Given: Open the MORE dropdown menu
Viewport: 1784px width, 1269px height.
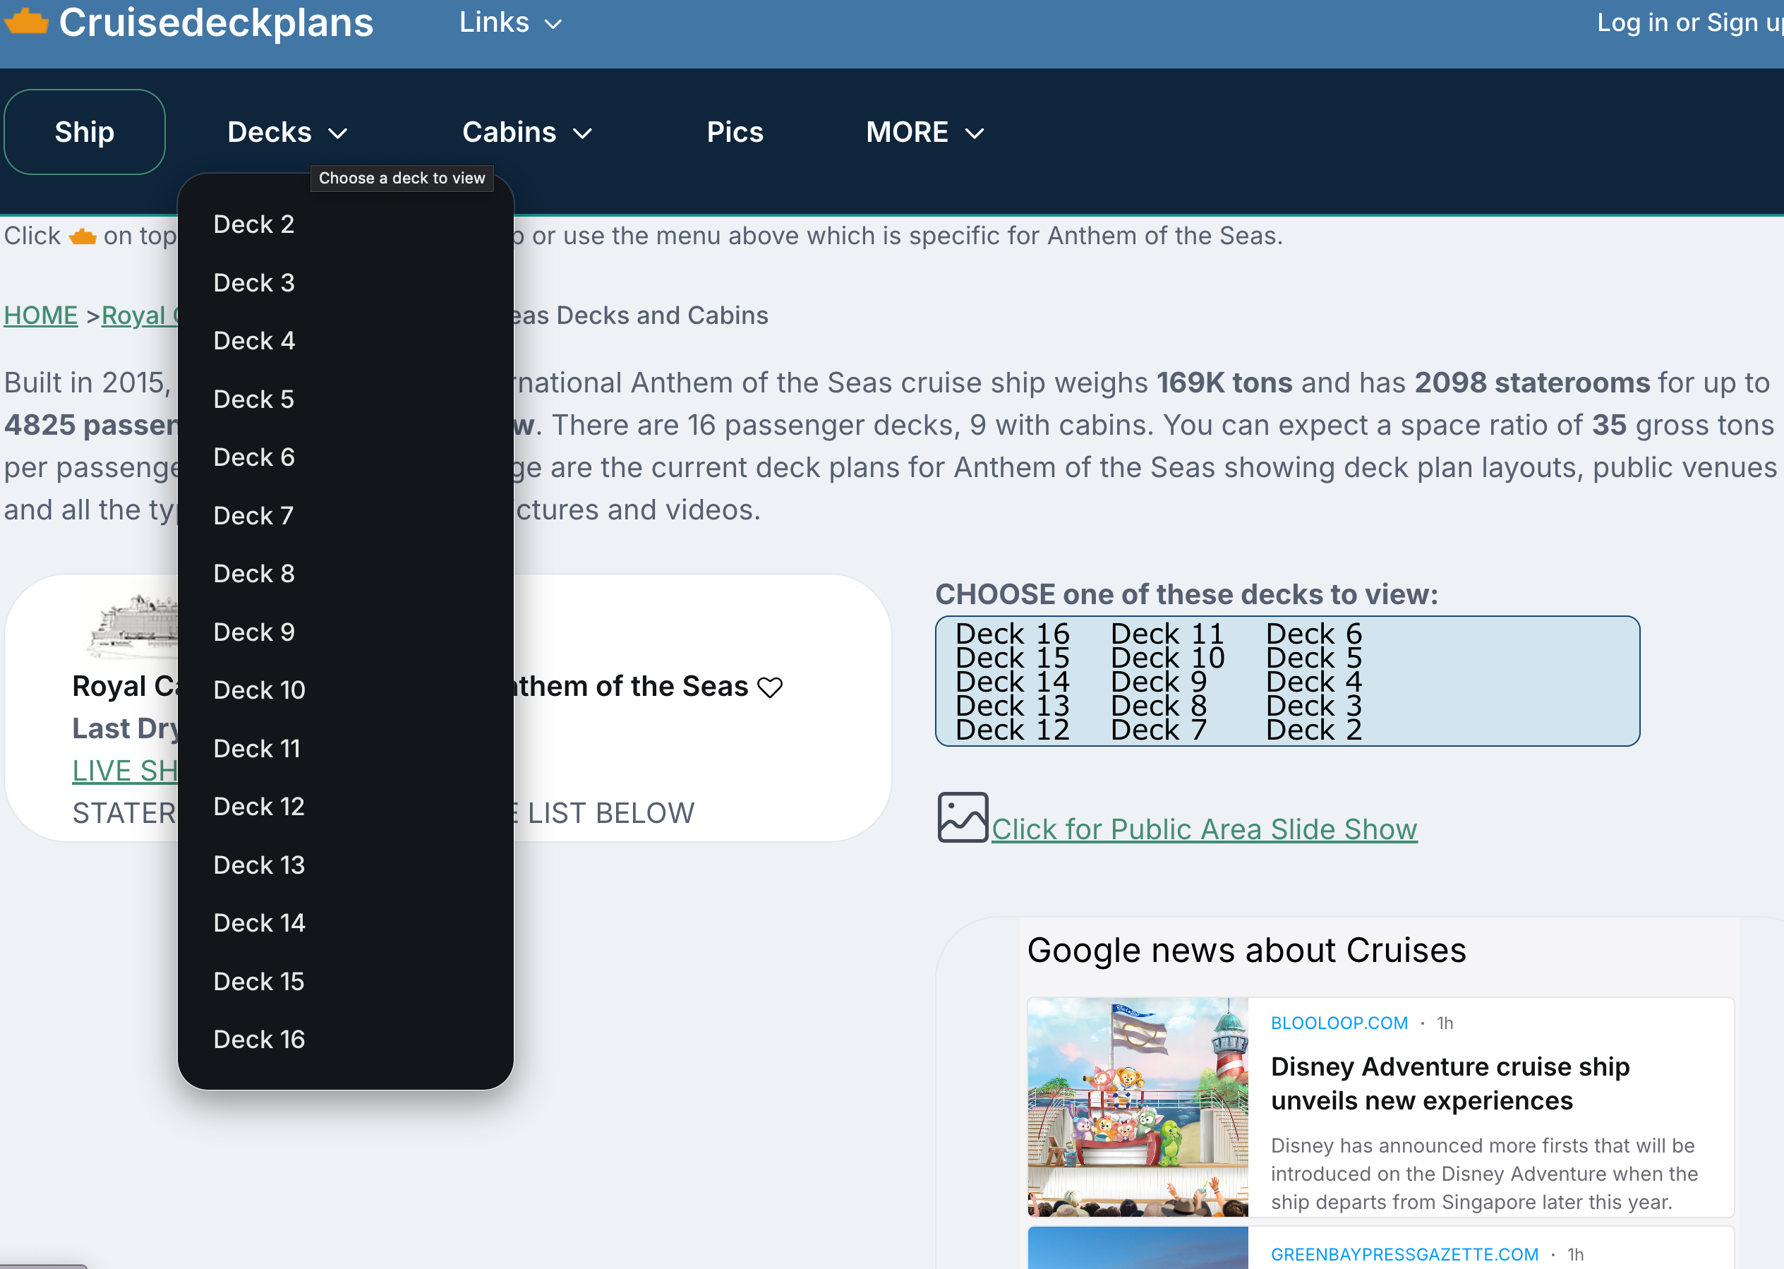Looking at the screenshot, I should click(924, 132).
